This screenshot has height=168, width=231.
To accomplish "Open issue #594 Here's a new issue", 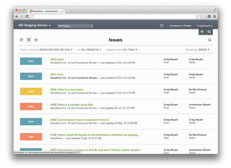I will click(67, 89).
